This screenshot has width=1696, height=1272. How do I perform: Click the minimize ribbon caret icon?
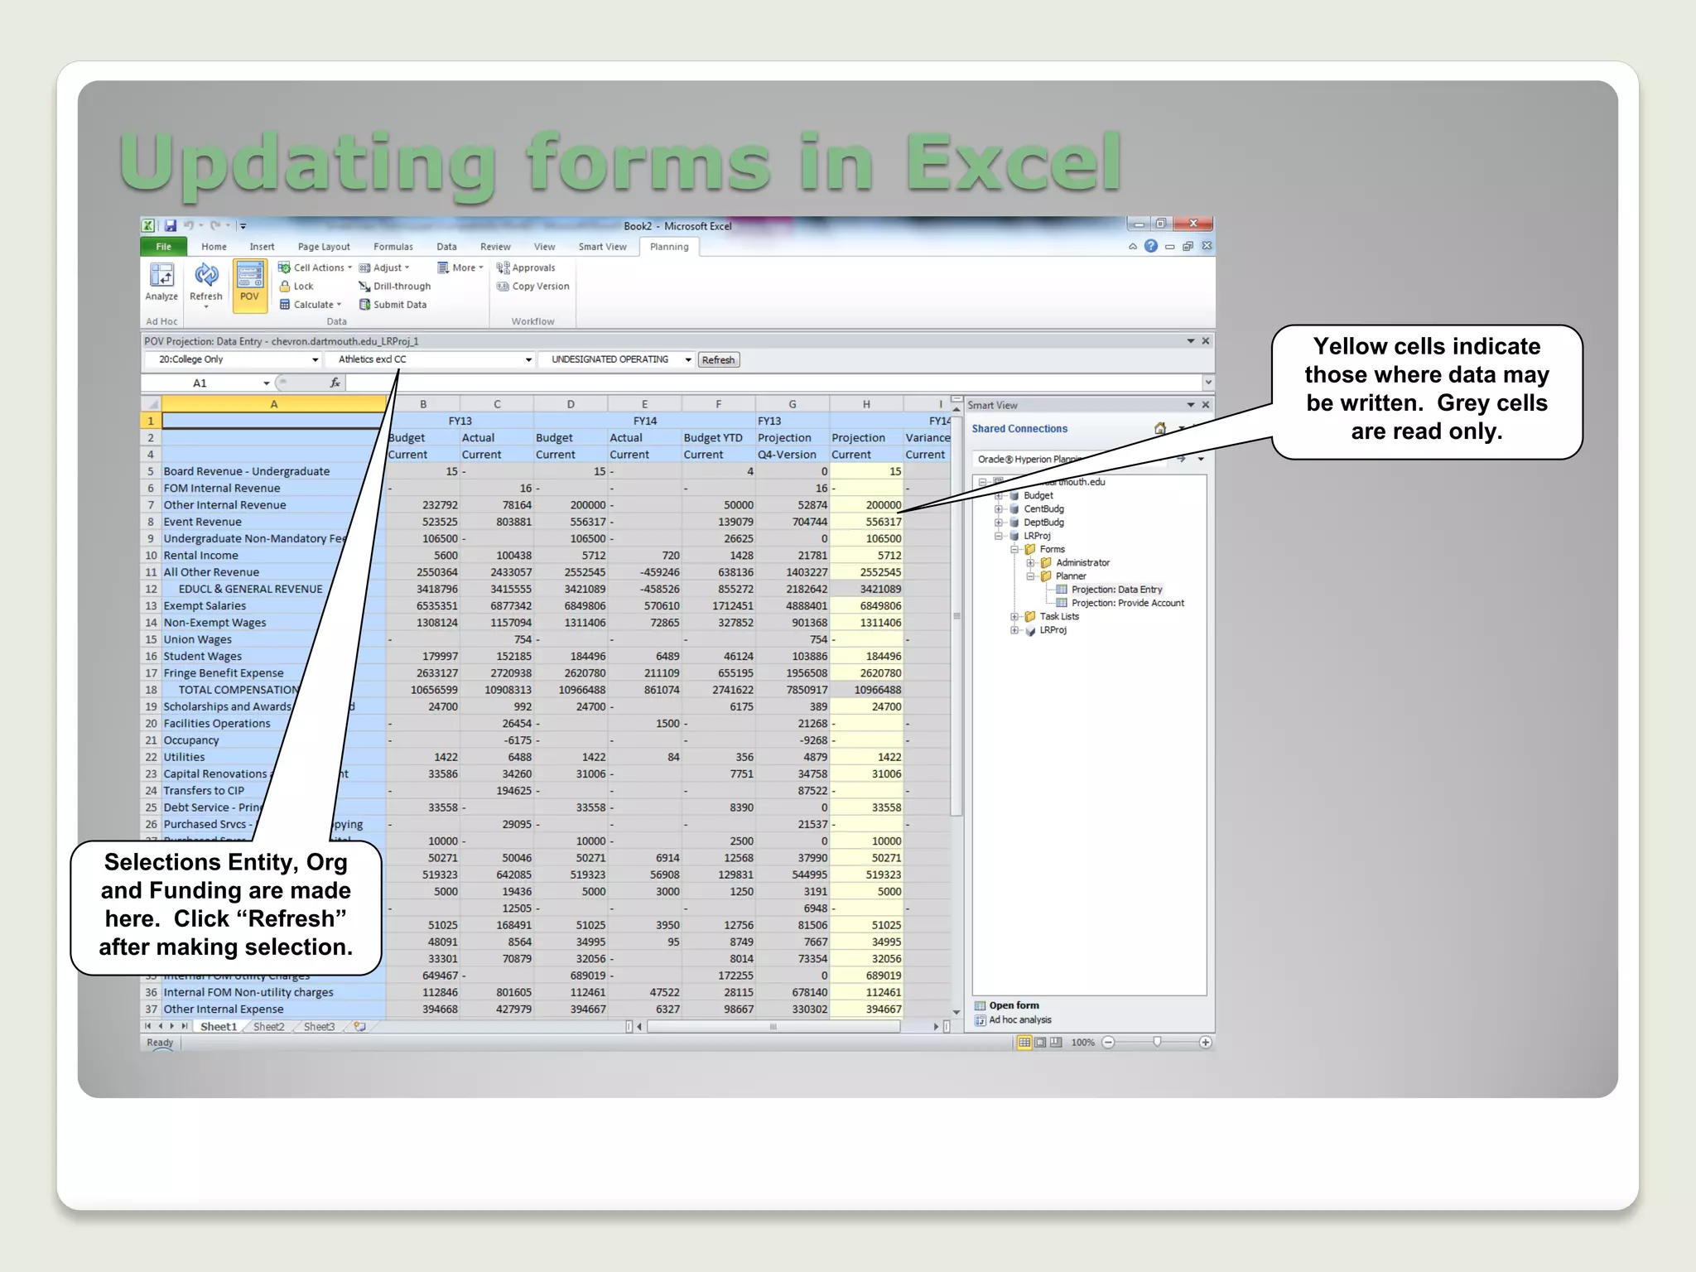click(x=1133, y=247)
